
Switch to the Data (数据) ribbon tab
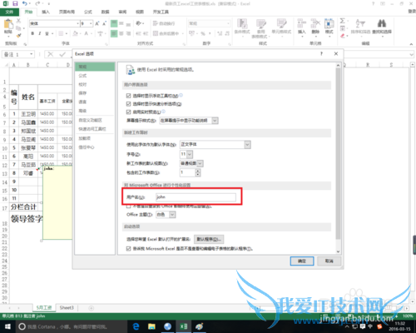coord(105,12)
